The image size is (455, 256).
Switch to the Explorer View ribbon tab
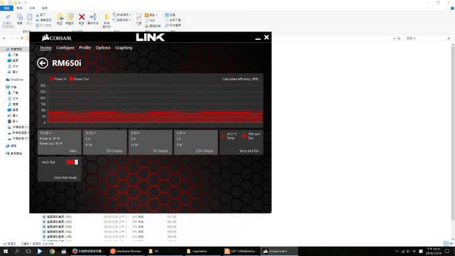[44, 8]
